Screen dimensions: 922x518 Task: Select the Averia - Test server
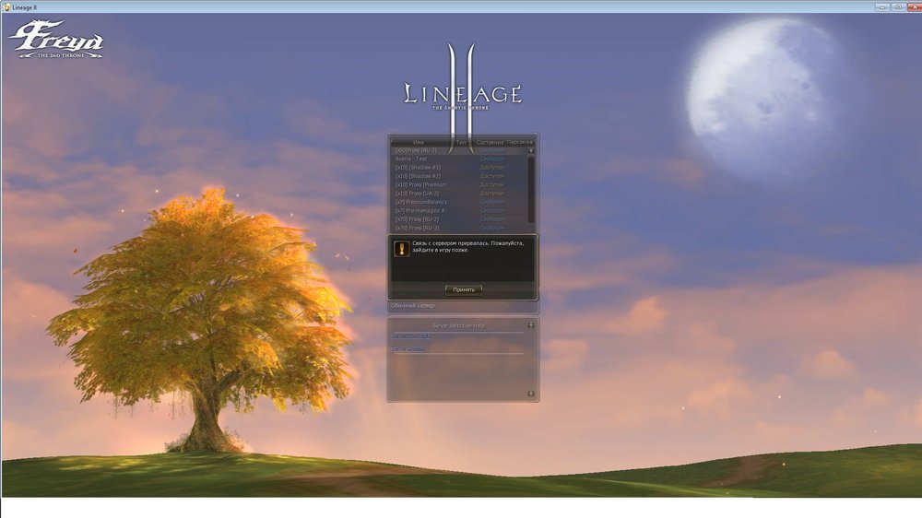point(411,159)
